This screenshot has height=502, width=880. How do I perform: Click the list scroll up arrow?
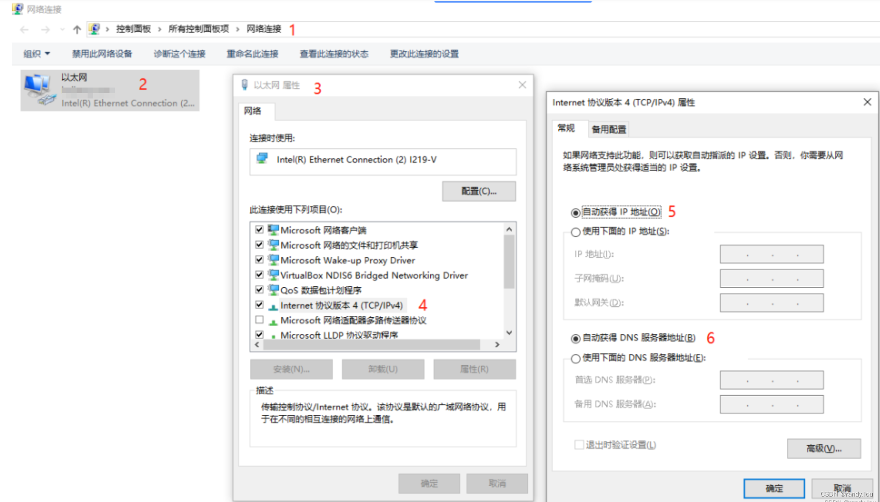click(509, 229)
